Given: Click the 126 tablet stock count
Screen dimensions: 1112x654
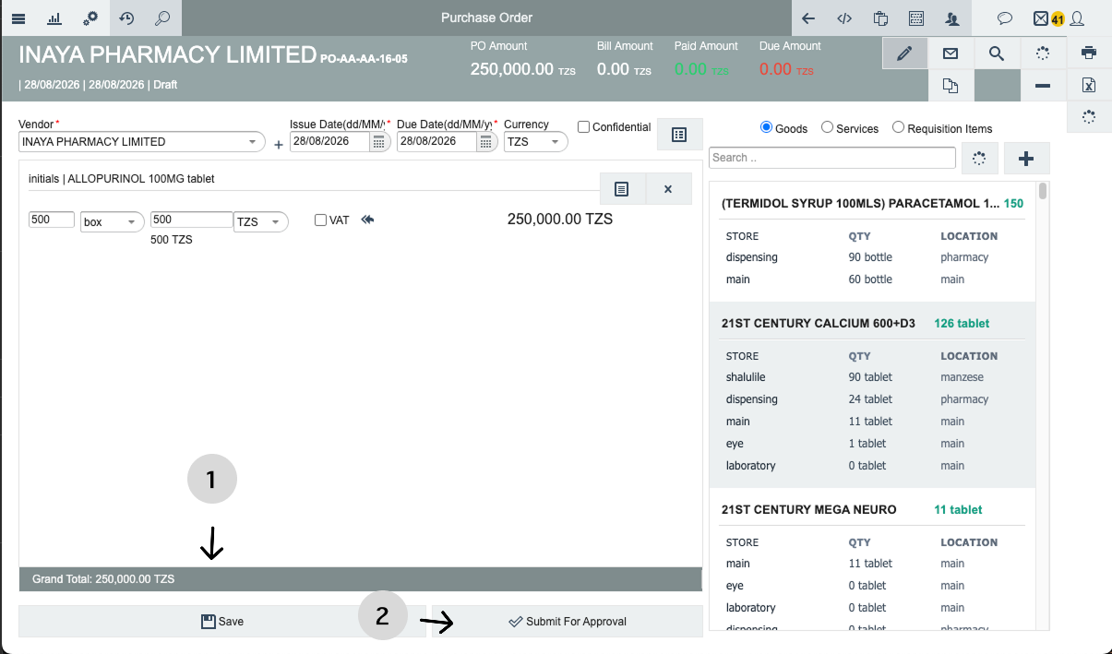Looking at the screenshot, I should pyautogui.click(x=962, y=323).
